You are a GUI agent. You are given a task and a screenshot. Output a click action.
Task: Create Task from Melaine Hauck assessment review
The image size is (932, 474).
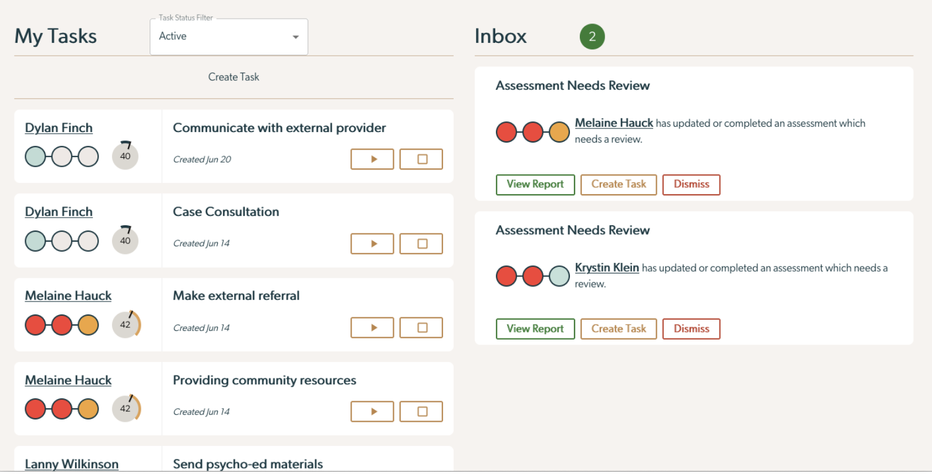point(619,184)
